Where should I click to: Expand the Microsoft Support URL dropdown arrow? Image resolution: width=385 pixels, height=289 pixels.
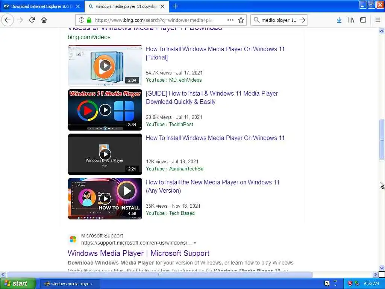click(195, 243)
